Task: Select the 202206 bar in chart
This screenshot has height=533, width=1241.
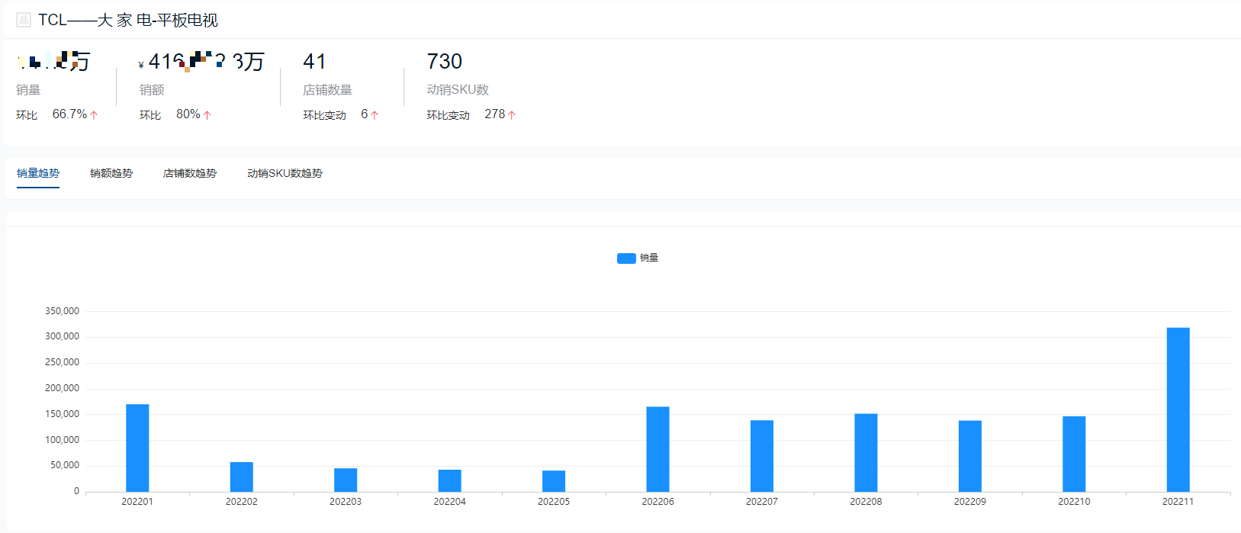Action: pyautogui.click(x=657, y=449)
